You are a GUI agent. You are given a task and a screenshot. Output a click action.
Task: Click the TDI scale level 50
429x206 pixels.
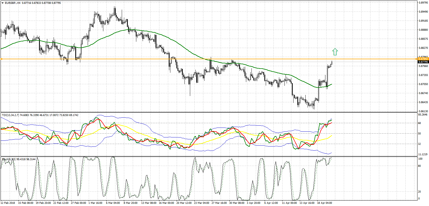click(x=420, y=134)
